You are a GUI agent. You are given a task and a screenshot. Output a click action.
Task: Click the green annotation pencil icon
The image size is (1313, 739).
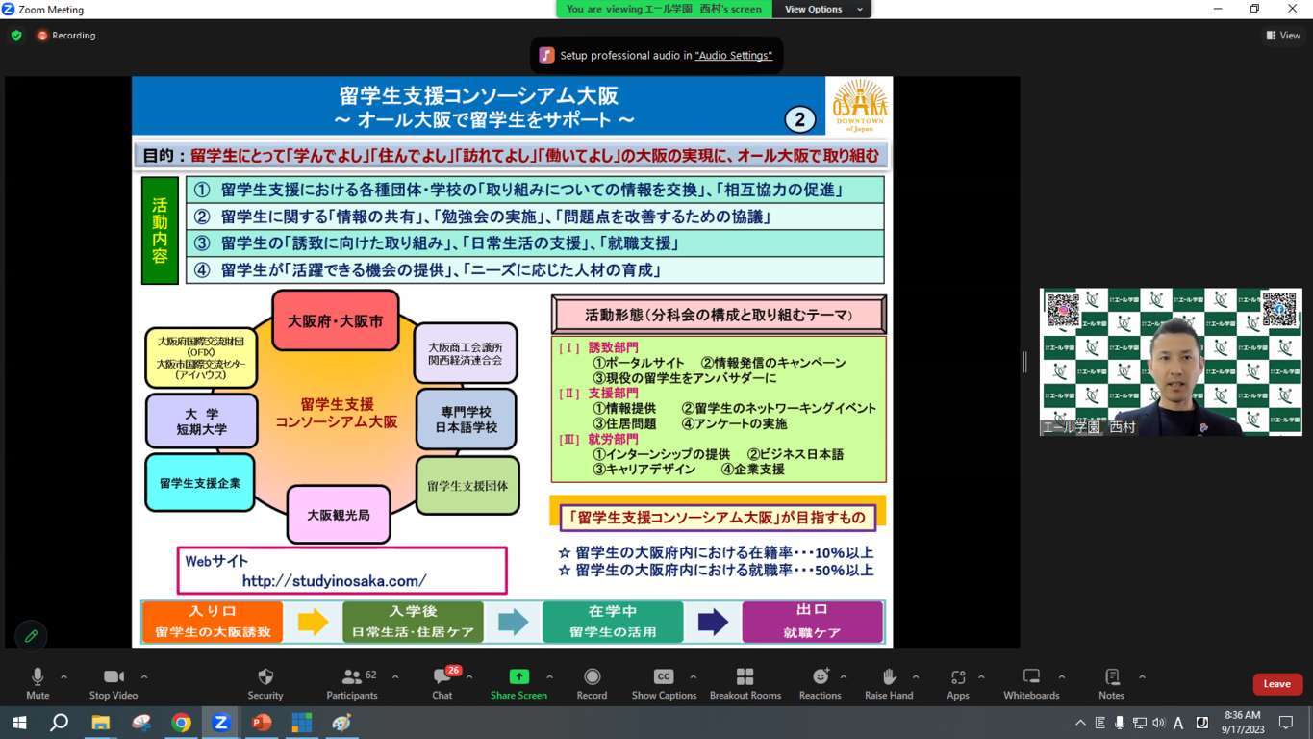pyautogui.click(x=31, y=636)
